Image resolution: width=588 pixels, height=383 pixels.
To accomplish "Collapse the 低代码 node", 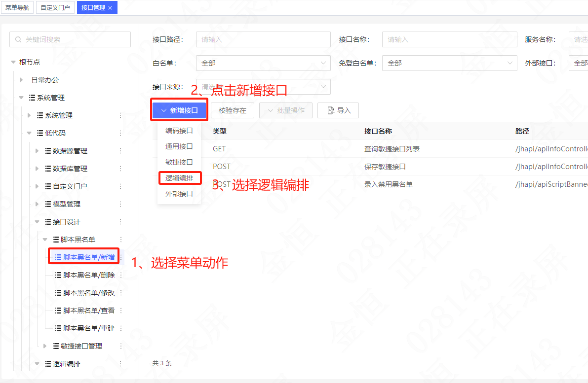I will coord(29,133).
